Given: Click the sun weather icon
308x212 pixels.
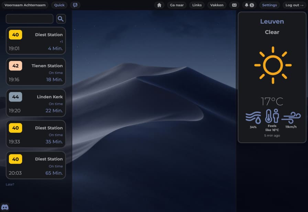Looking at the screenshot, I should [x=273, y=65].
